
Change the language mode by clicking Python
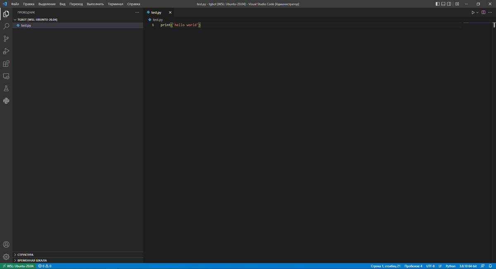click(x=450, y=266)
